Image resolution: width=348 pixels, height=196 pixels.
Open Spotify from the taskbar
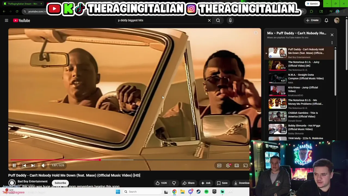coord(206,192)
